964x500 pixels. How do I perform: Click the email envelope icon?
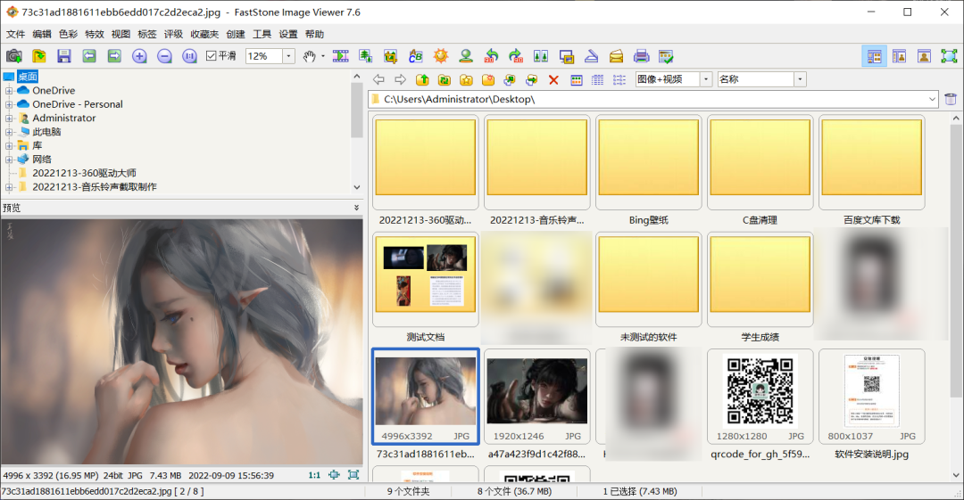pyautogui.click(x=616, y=56)
